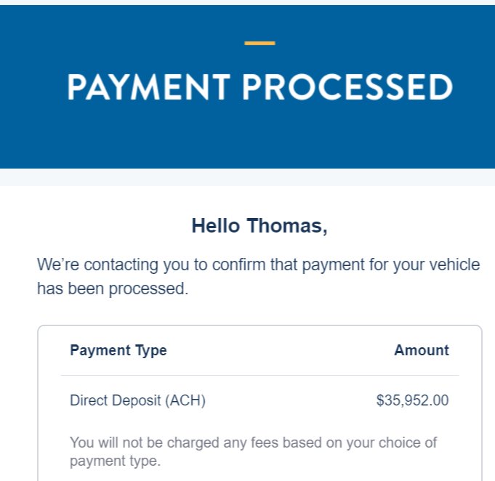Click the sentence starting We're contacting you
The height and width of the screenshot is (481, 495).
259,277
